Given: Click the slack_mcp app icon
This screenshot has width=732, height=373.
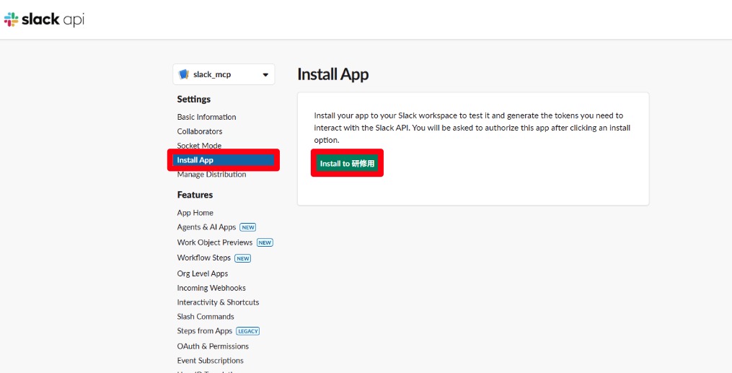Looking at the screenshot, I should [x=184, y=74].
